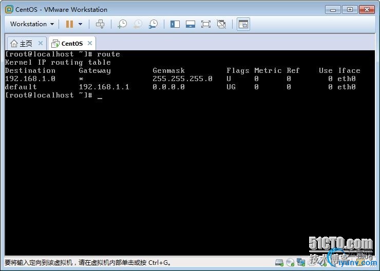380x271 pixels.
Task: Minimize the VMware Workstation window
Action: [x=333, y=10]
